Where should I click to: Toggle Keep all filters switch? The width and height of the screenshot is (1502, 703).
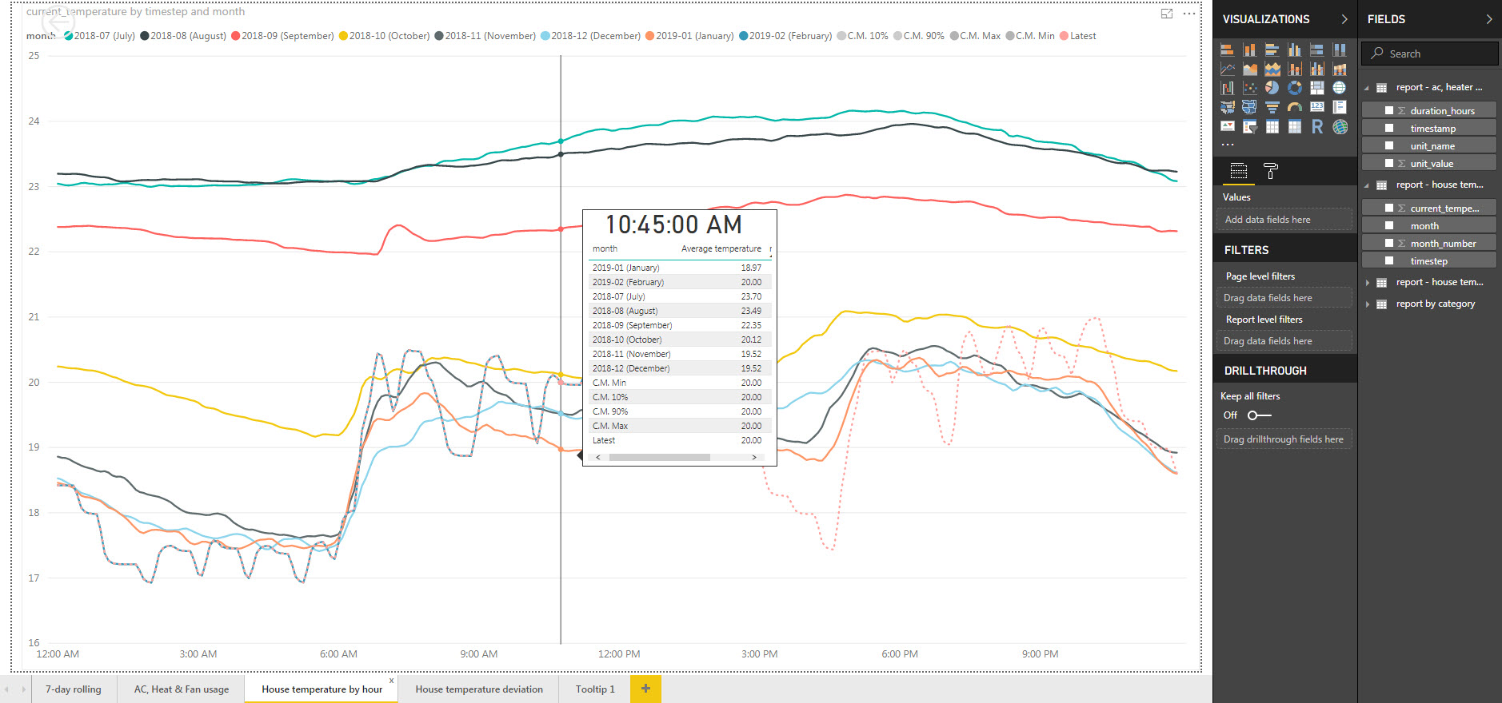point(1259,415)
